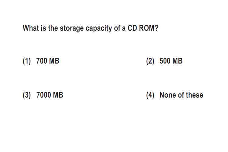Select the 500 MB answer

[171, 61]
